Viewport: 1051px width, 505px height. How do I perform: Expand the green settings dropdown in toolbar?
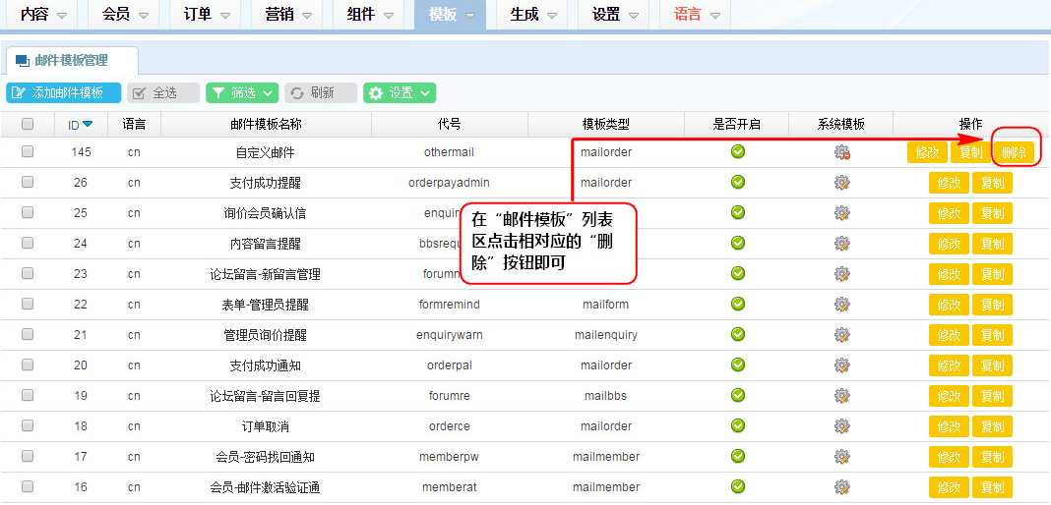click(x=400, y=92)
